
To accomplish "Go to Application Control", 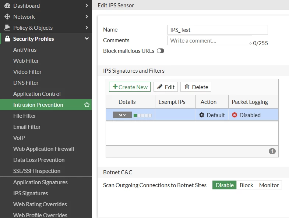I will click(37, 94).
